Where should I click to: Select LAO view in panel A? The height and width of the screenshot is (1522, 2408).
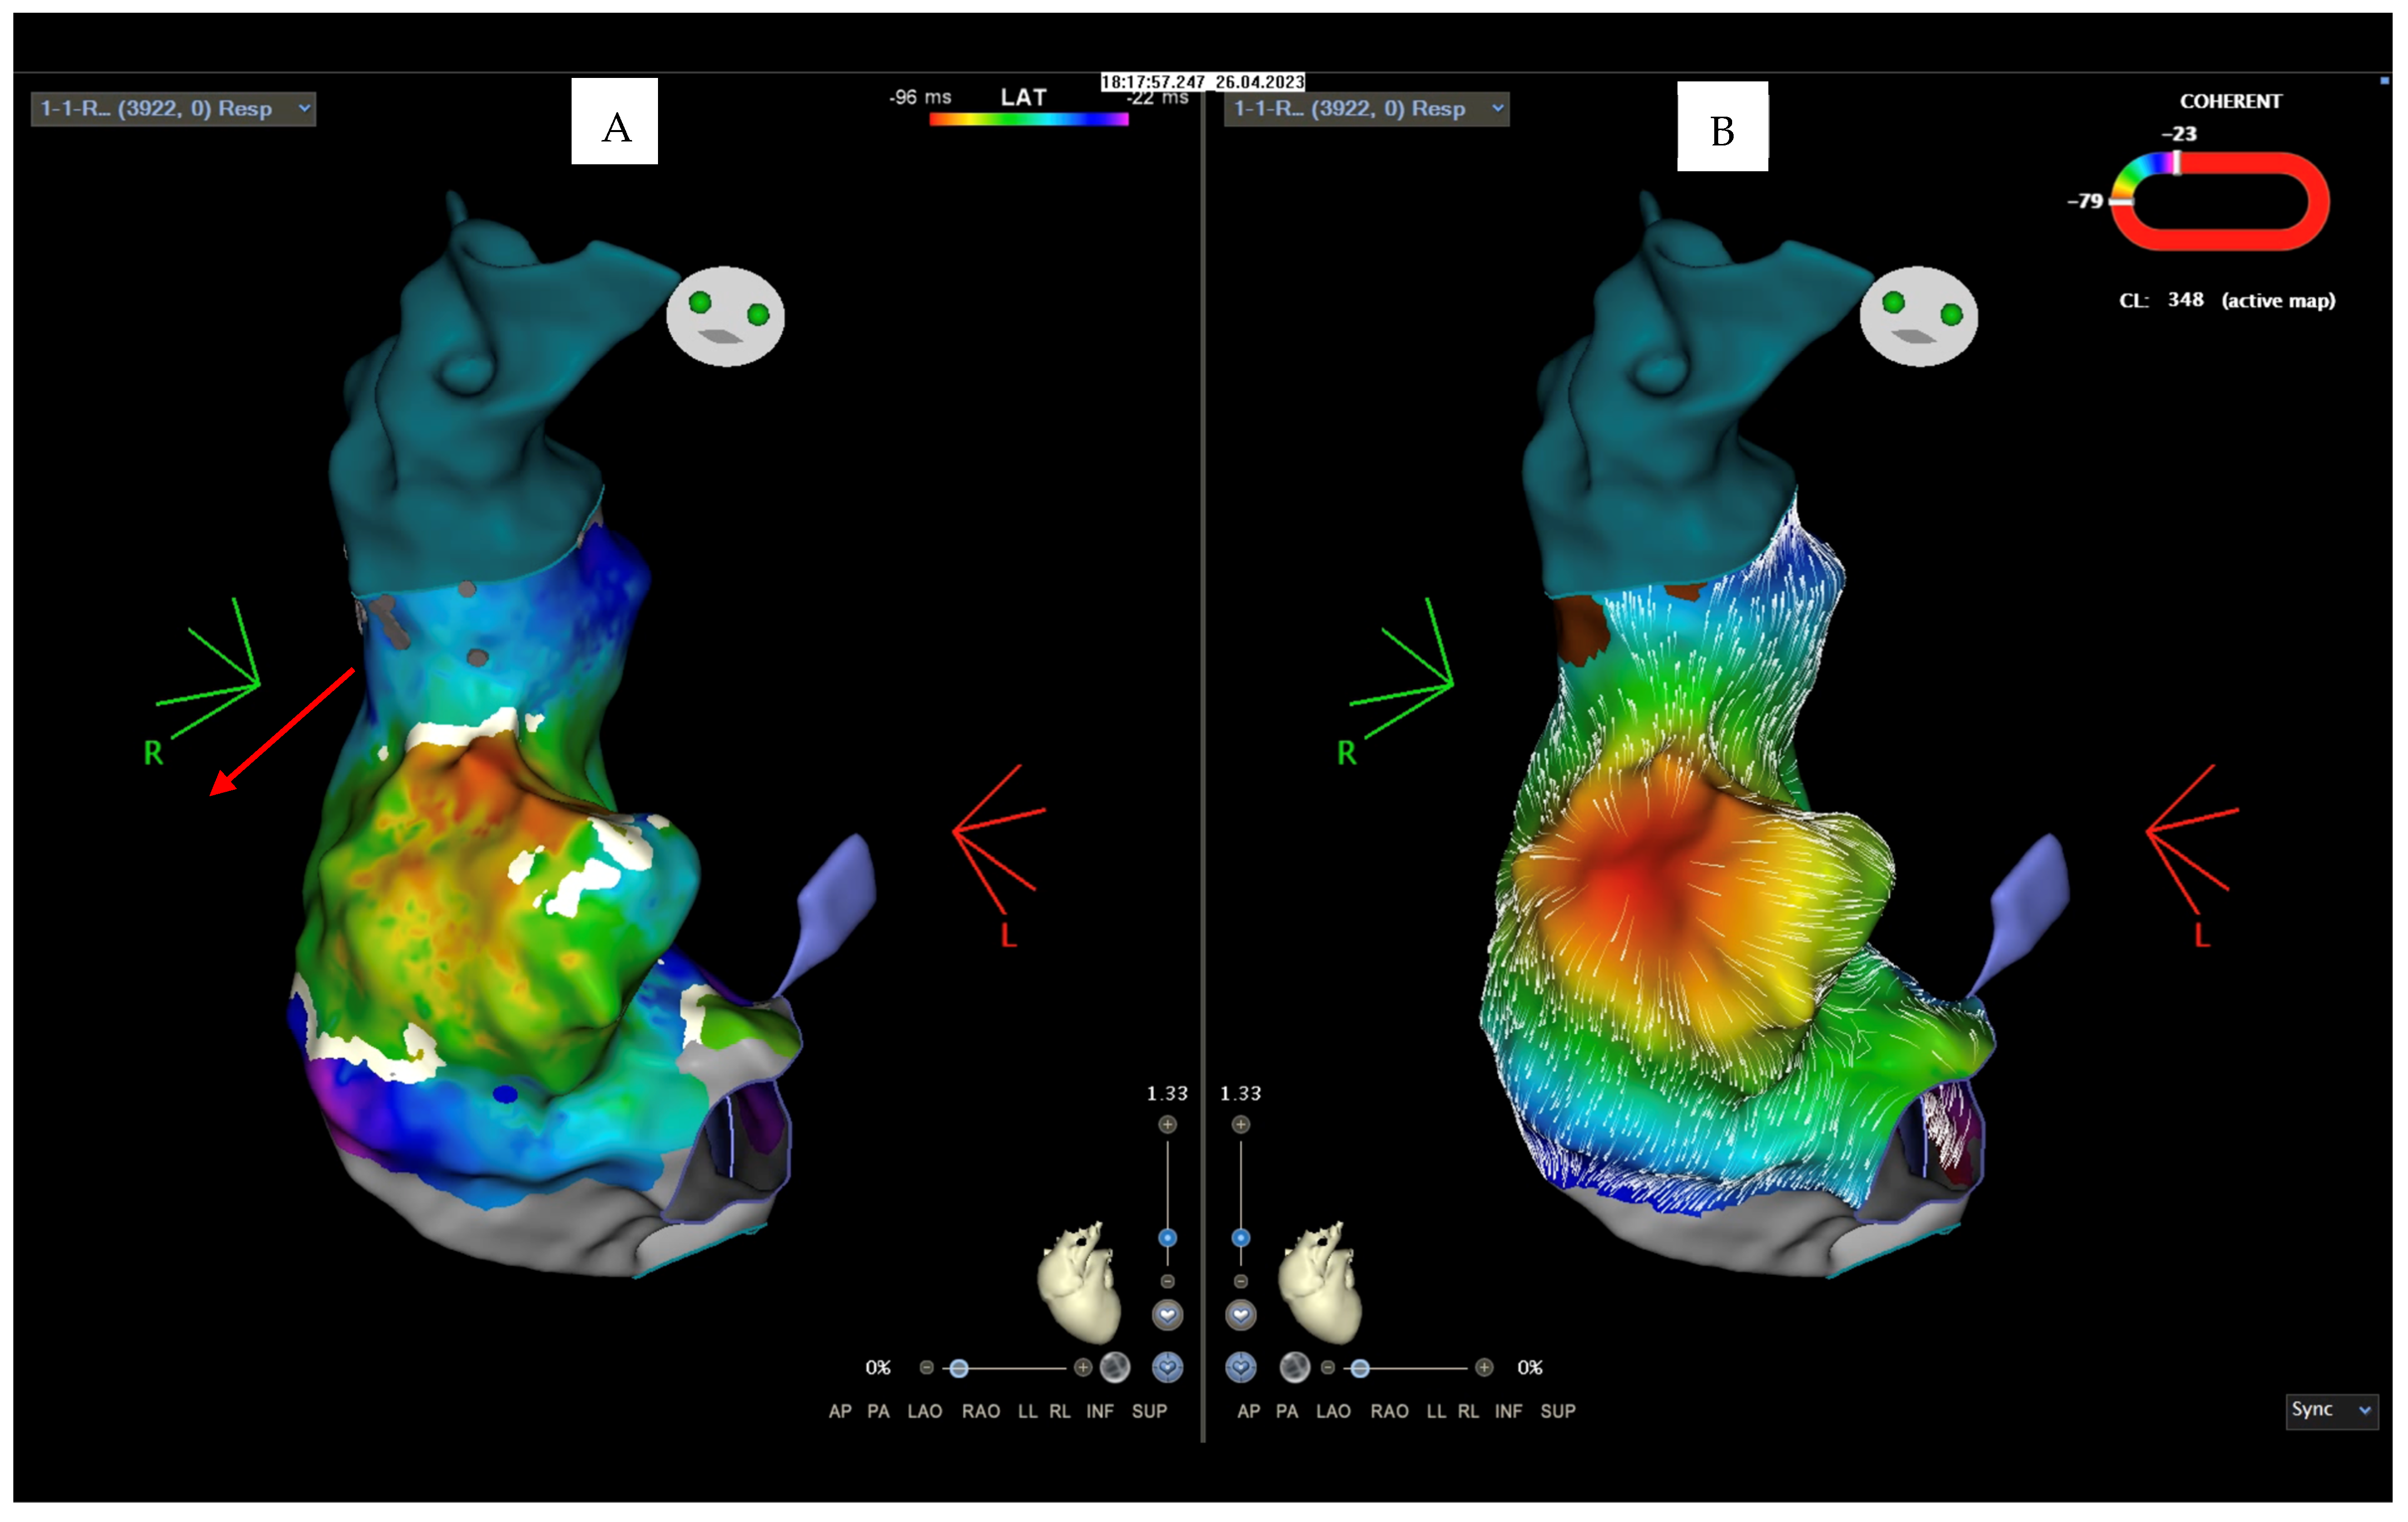point(924,1411)
